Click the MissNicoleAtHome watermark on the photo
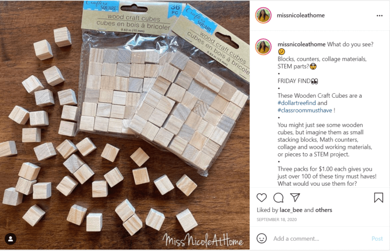390x251 pixels. point(203,240)
